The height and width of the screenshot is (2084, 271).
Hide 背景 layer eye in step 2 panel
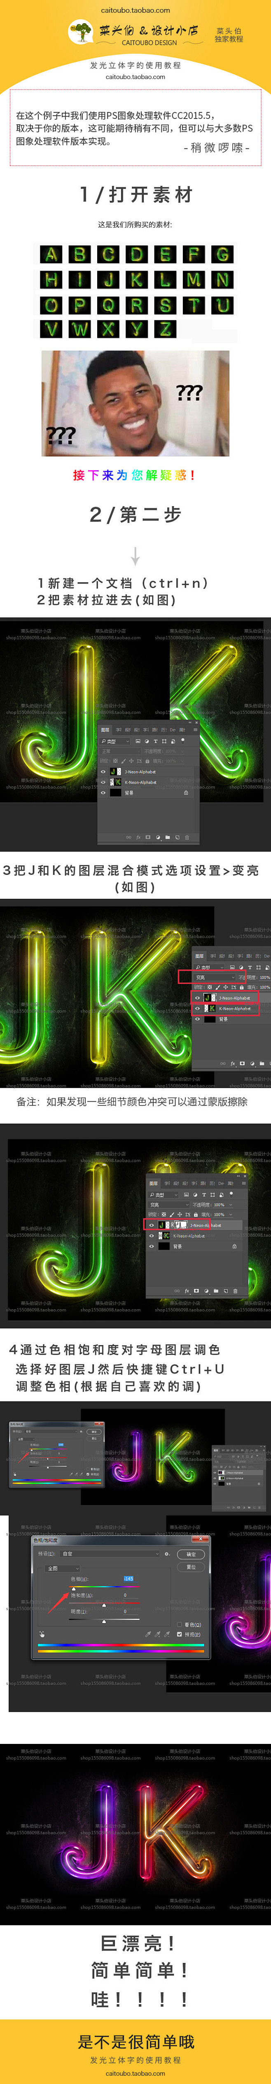pyautogui.click(x=103, y=793)
